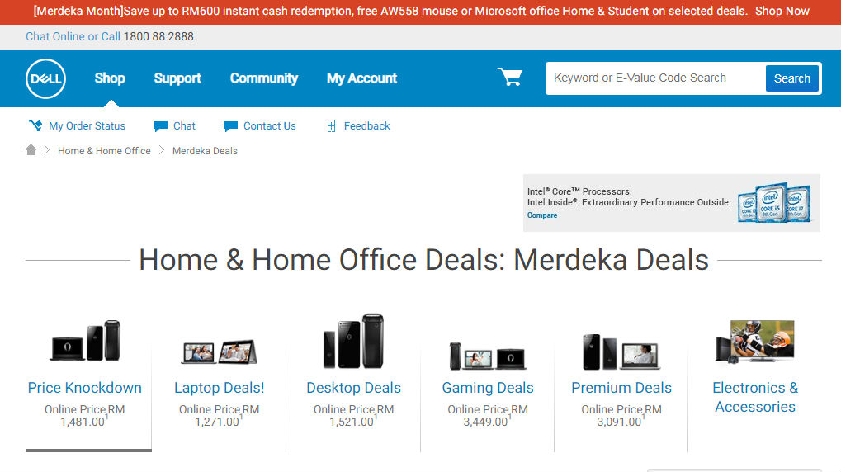Click the Merdeka Deals breadcrumb
Screen dimensions: 841x472
(205, 151)
